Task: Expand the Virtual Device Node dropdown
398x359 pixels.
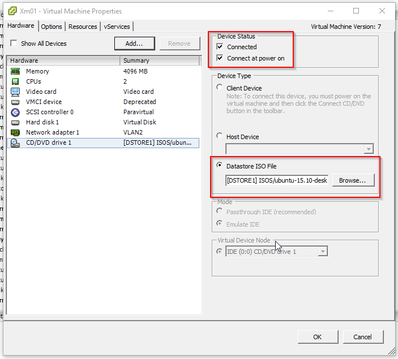Action: coord(323,252)
